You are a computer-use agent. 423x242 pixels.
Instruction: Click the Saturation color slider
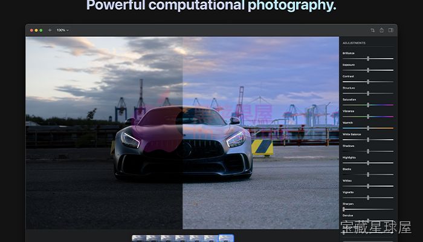(x=368, y=105)
